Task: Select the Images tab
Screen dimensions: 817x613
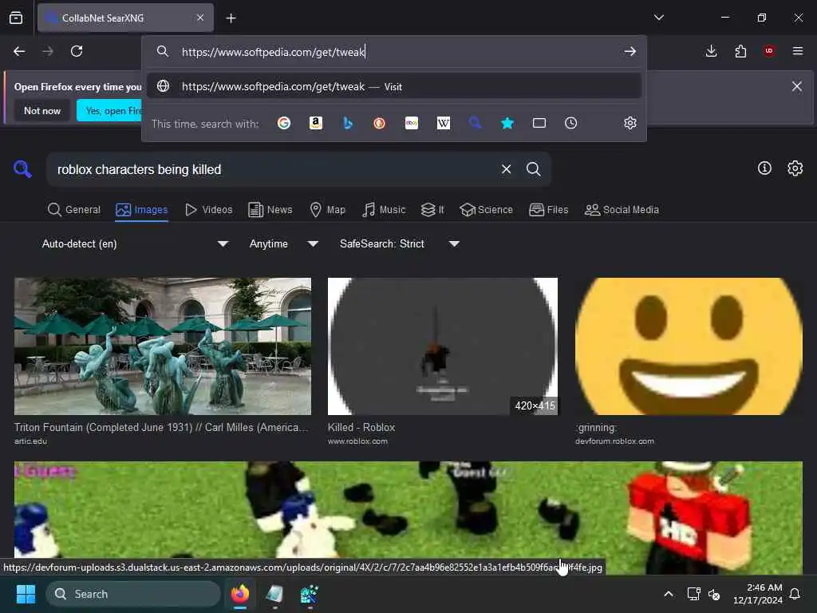Action: [x=142, y=210]
